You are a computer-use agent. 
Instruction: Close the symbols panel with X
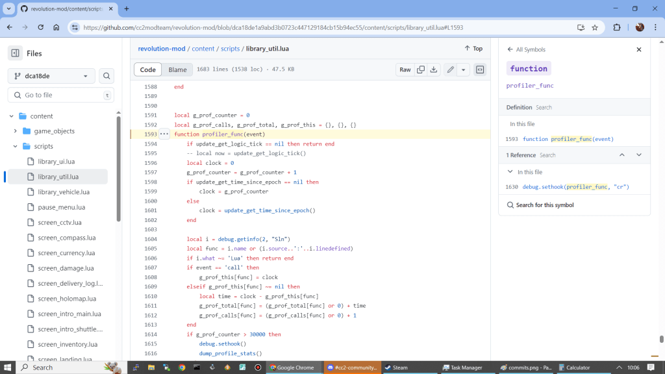coord(638,49)
